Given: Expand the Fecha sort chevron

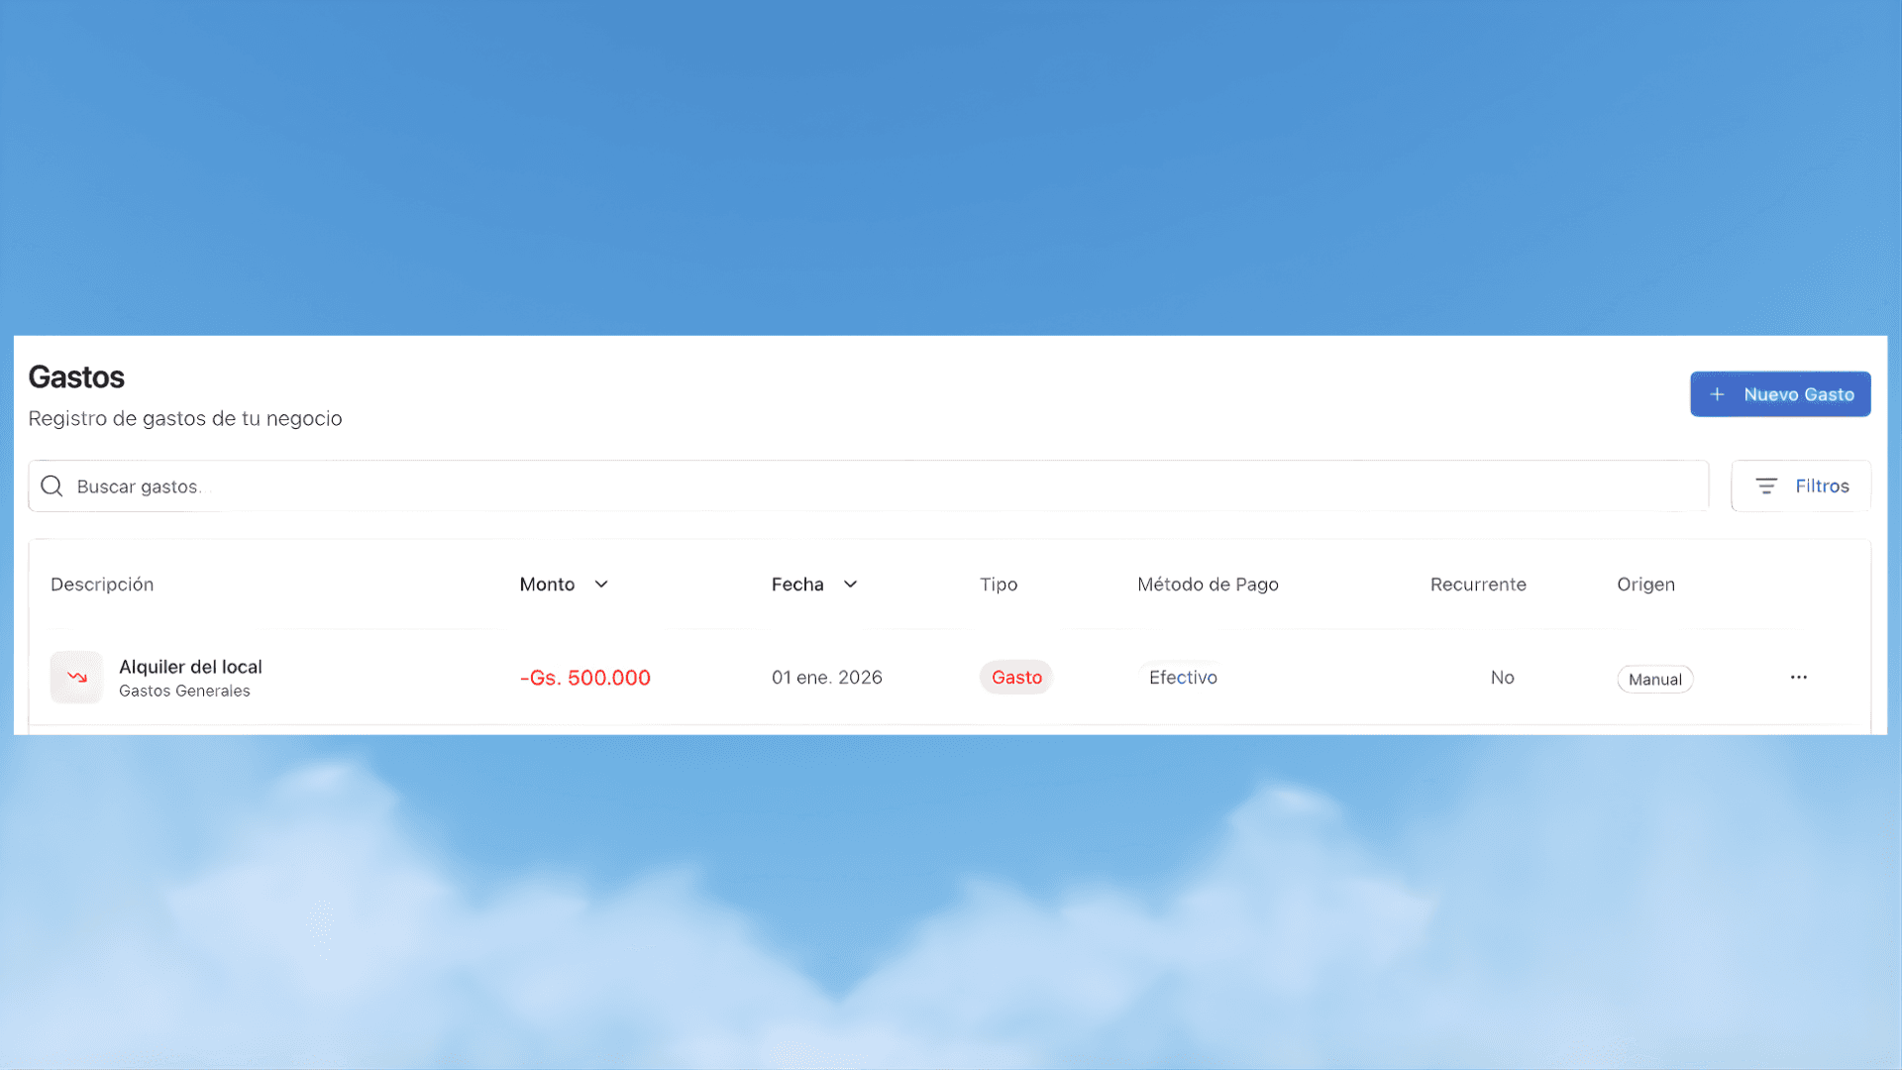Looking at the screenshot, I should (x=850, y=585).
